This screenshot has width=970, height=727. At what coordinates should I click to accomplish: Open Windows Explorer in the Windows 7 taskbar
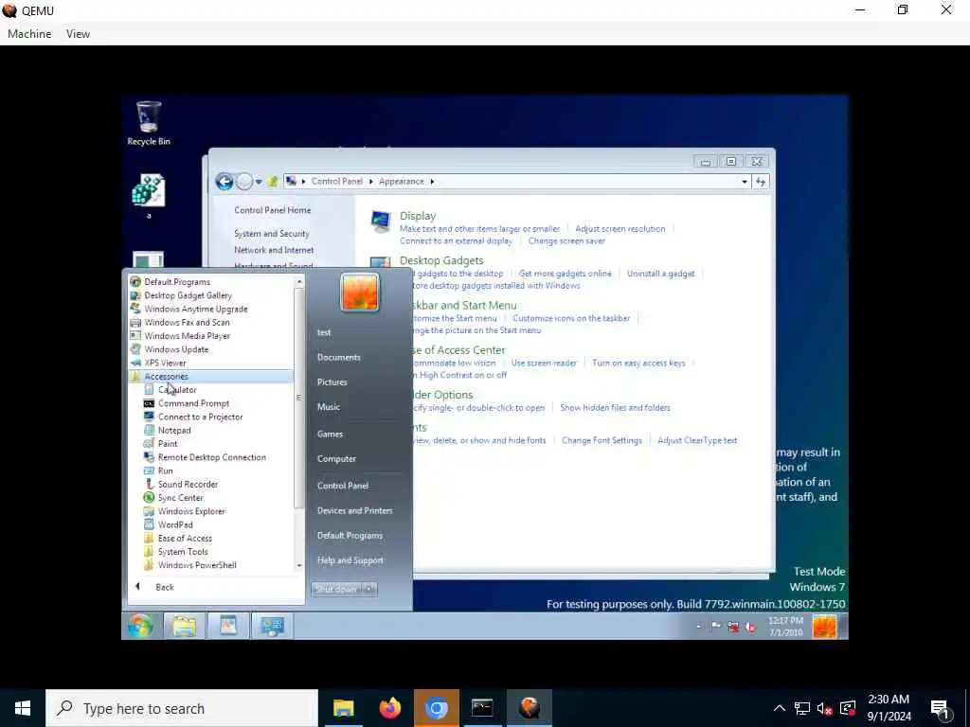pyautogui.click(x=185, y=627)
